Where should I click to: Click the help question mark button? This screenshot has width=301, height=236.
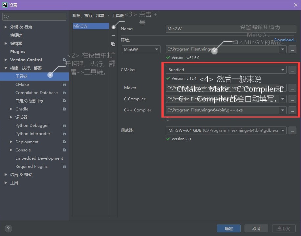click(8, 228)
